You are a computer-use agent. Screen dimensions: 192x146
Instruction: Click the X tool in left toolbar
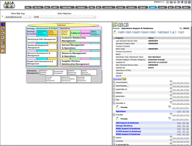point(3,46)
